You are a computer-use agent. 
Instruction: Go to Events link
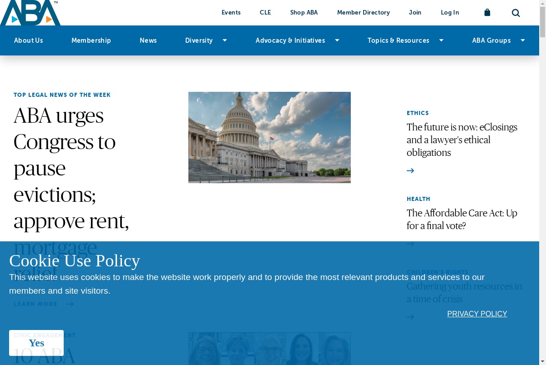point(231,13)
